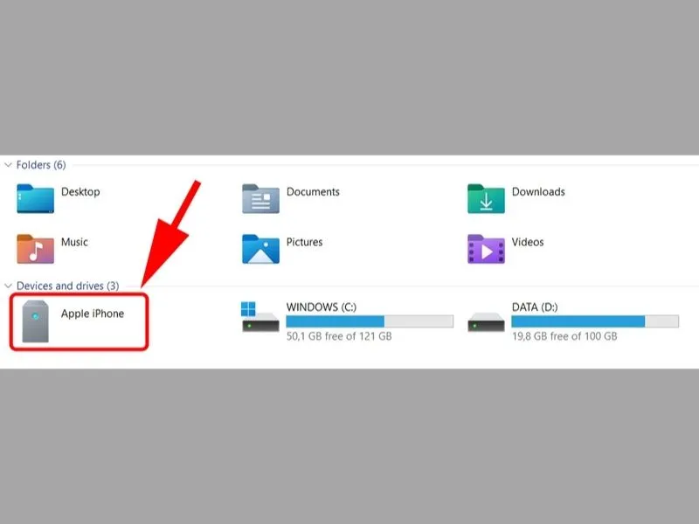Open the Pictures folder icon
Viewport: 699px width, 524px height.
(x=260, y=249)
